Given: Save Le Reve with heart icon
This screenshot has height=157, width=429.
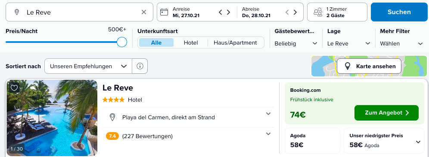Looking at the screenshot, I should [14, 88].
